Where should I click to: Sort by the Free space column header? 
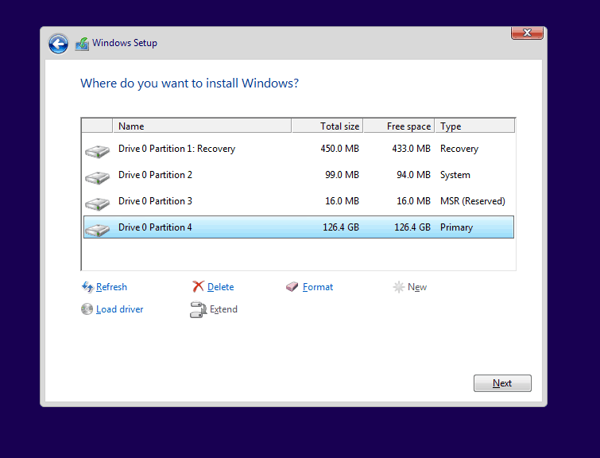[x=399, y=126]
